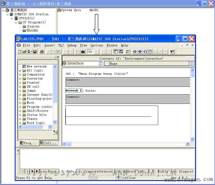Expand the Comparator folder
The width and height of the screenshot is (215, 185).
click(20, 74)
